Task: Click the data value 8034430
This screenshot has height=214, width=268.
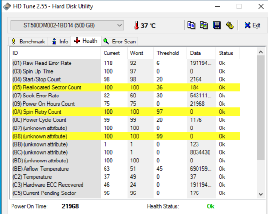Action: click(x=200, y=152)
